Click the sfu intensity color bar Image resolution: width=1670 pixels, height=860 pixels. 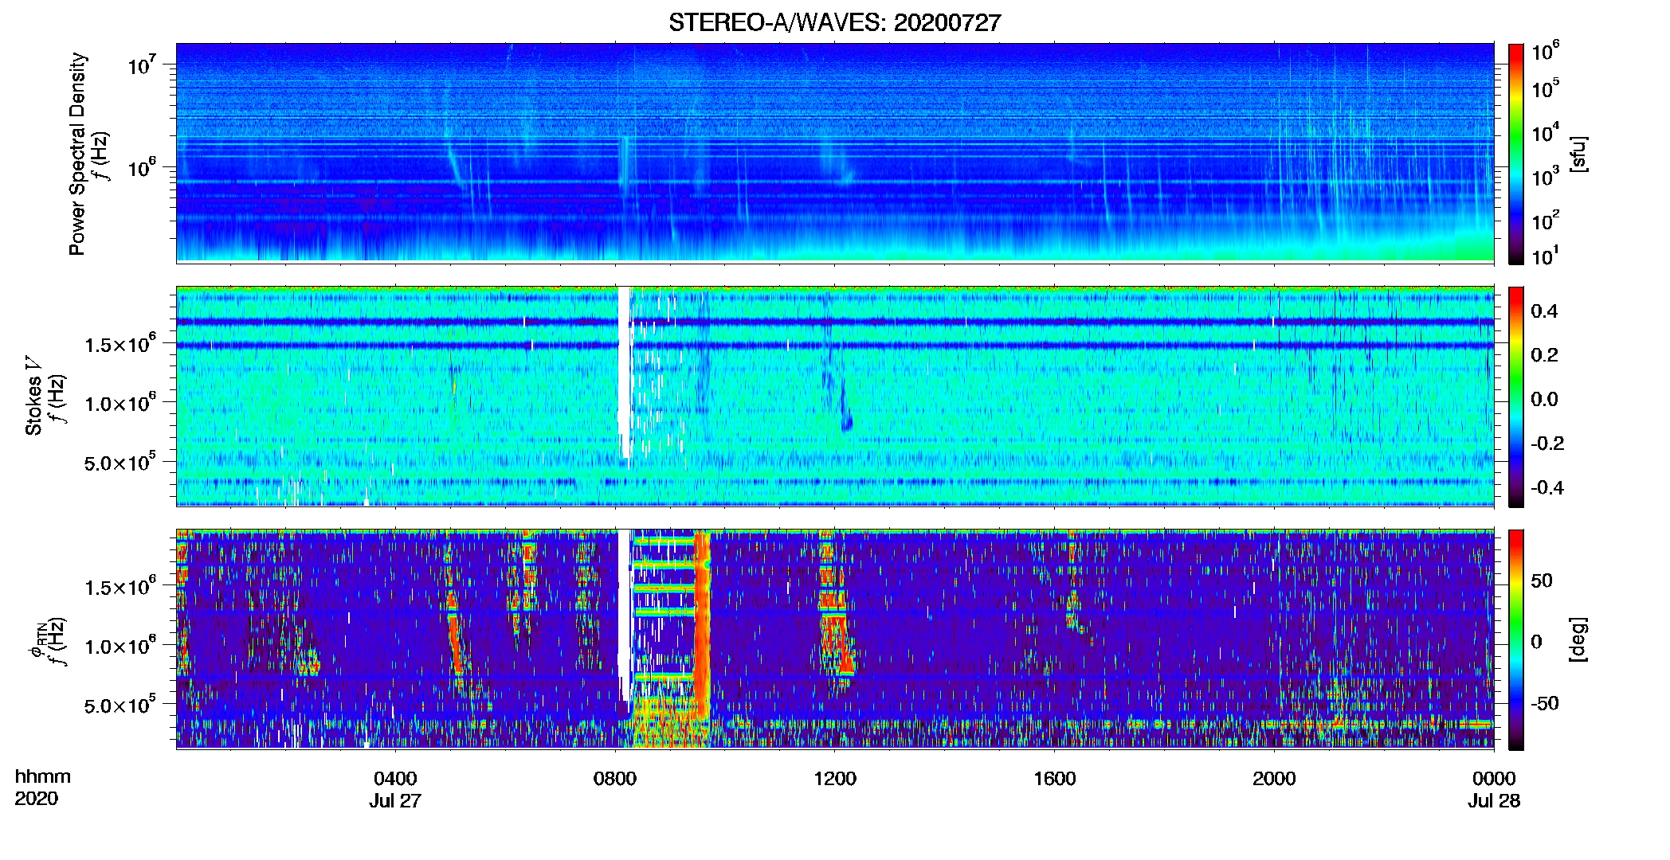coord(1516,154)
